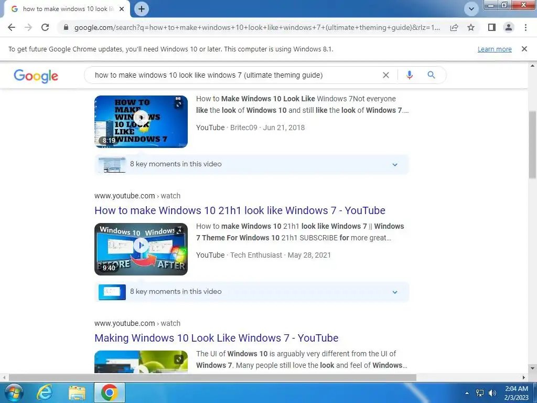Click the forward navigation arrow

pos(28,27)
